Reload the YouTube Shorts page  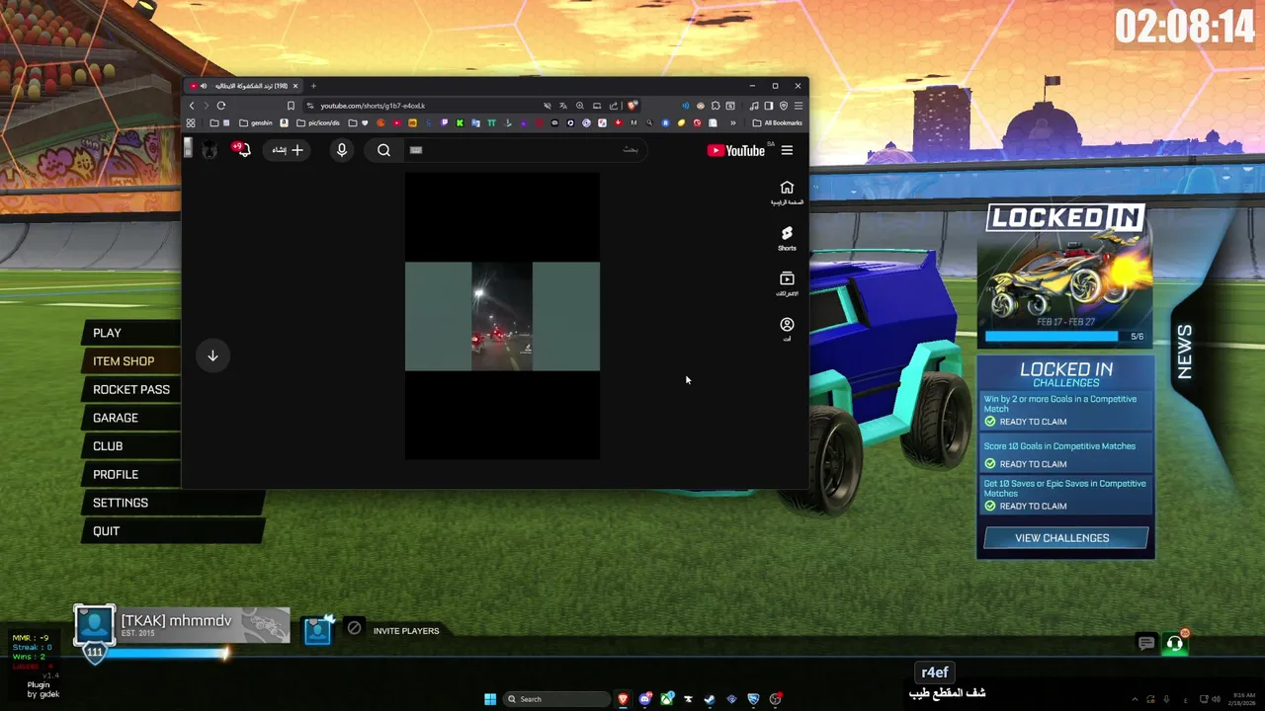(221, 106)
